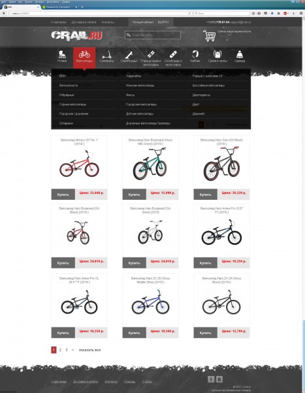The height and width of the screenshot is (393, 305).
Task: Open the roller skates category icon
Action: point(62,54)
